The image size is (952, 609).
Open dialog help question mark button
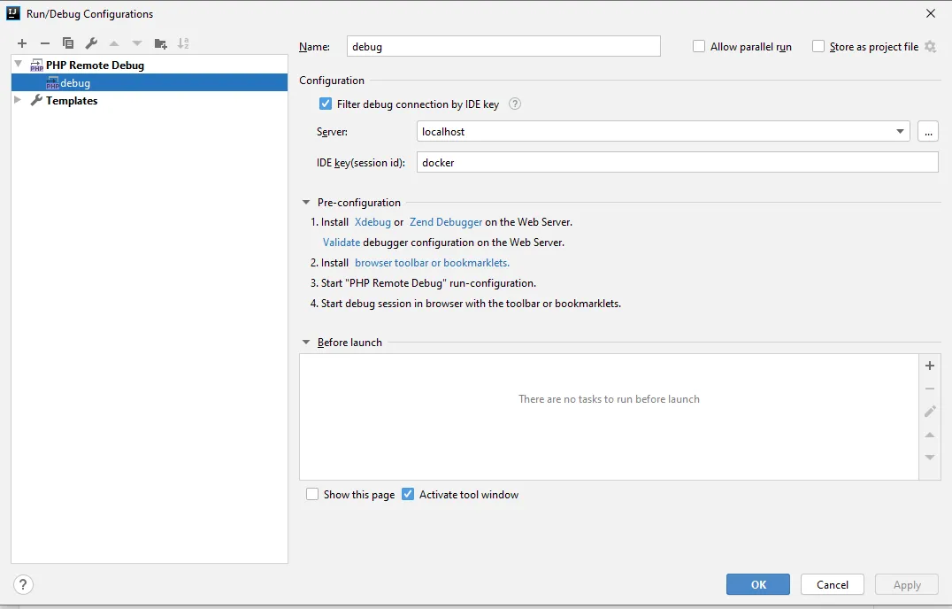point(23,585)
